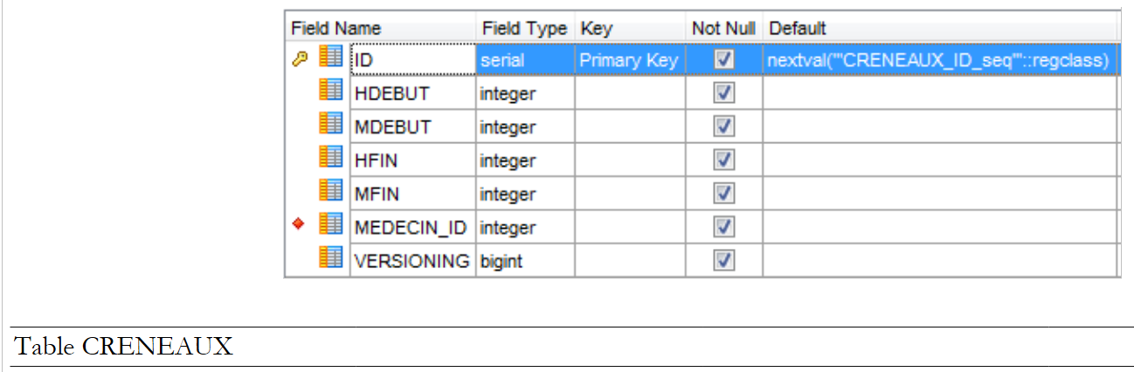Select the table icon next to HDEBUT
The image size is (1134, 372).
(330, 90)
